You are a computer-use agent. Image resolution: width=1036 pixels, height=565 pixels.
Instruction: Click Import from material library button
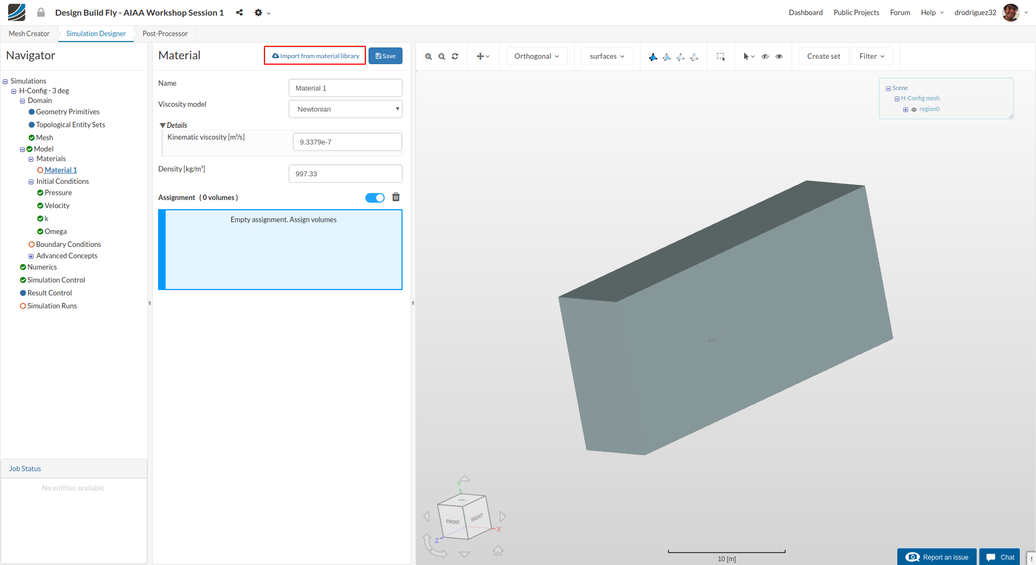[x=315, y=56]
